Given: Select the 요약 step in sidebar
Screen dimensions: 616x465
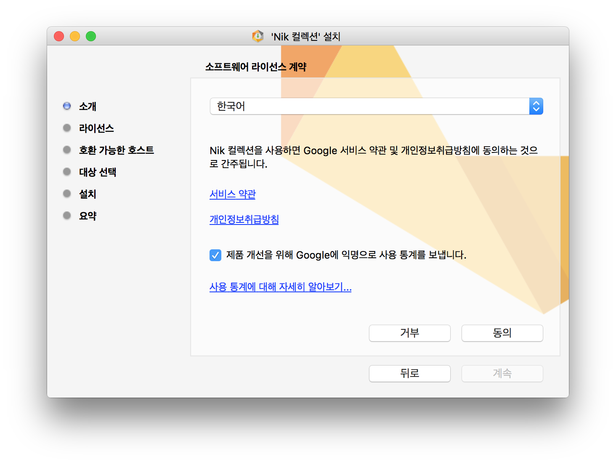Looking at the screenshot, I should [x=88, y=216].
